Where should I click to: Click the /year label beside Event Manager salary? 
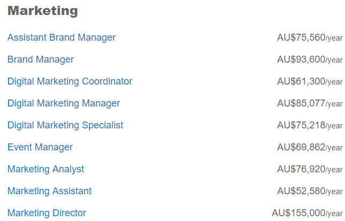(334, 148)
